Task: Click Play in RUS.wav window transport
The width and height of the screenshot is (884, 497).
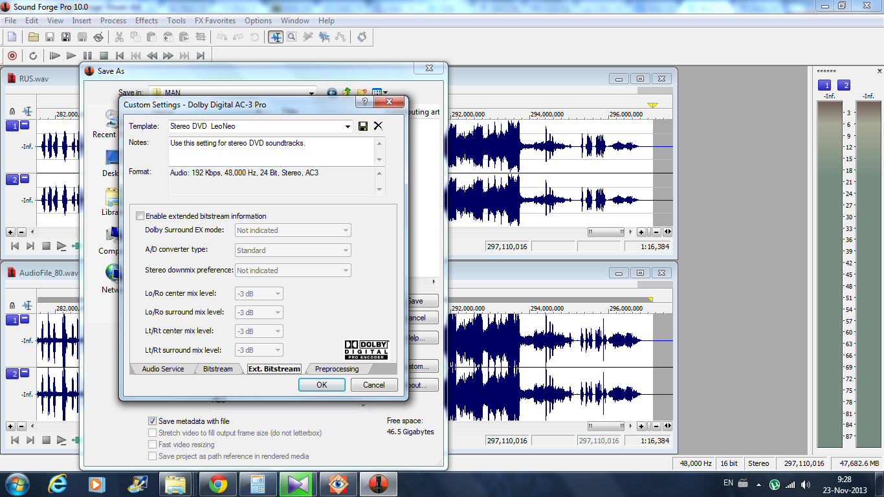Action: click(x=61, y=246)
